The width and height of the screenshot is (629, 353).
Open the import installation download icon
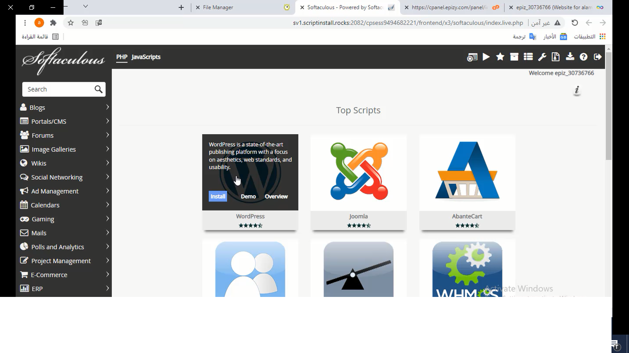click(570, 57)
